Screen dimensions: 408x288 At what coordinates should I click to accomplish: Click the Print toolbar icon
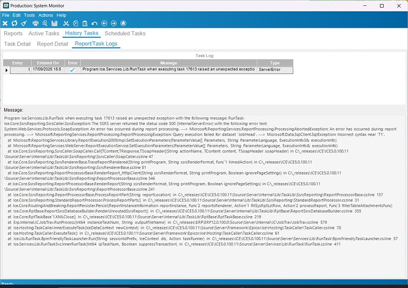coord(35,24)
